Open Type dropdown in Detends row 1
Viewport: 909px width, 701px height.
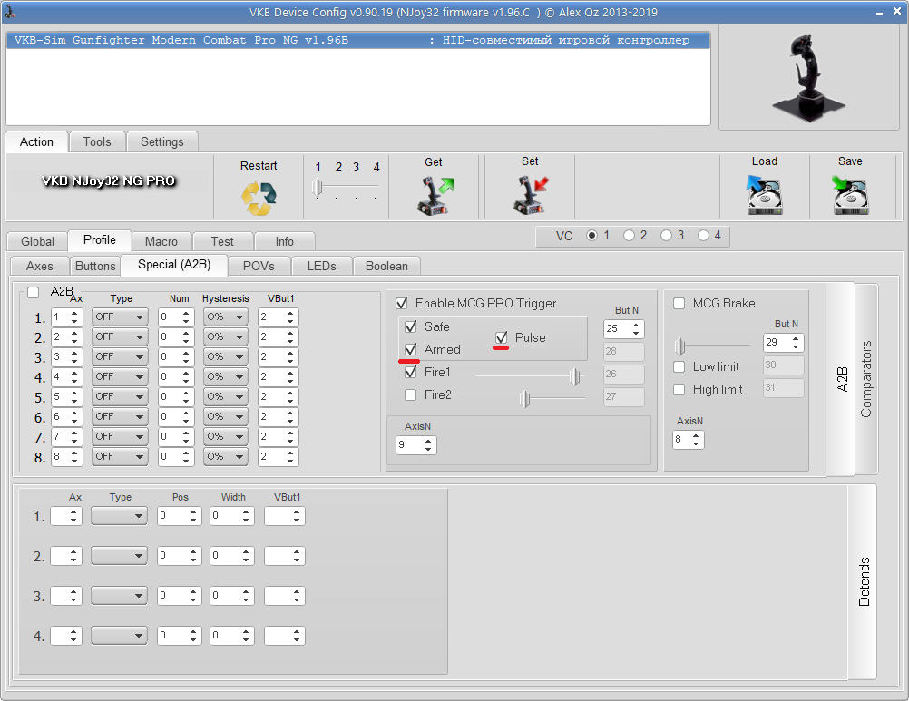119,516
